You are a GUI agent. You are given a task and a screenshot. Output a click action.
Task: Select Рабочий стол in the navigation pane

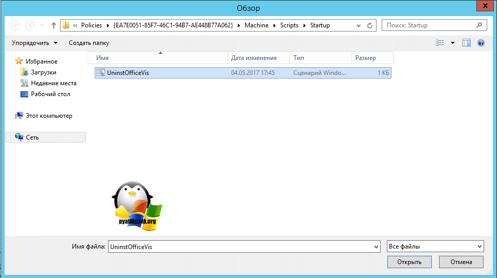tap(50, 94)
